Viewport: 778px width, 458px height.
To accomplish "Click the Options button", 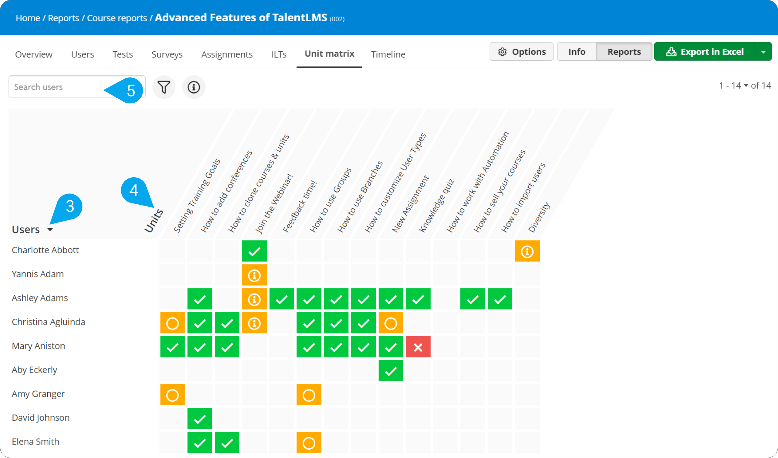I will click(521, 52).
